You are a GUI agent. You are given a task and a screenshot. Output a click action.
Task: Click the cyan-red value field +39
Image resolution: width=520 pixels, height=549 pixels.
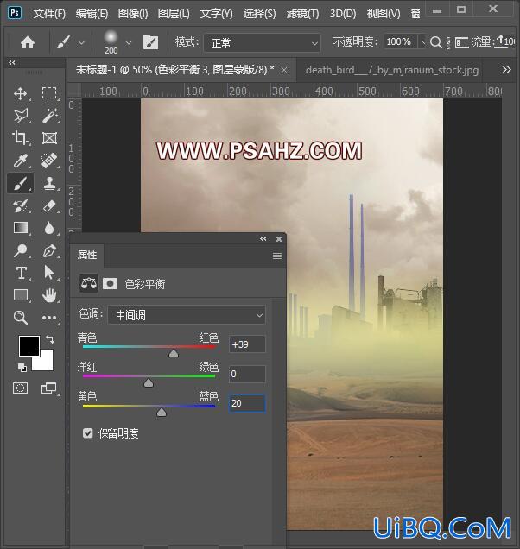pyautogui.click(x=247, y=344)
